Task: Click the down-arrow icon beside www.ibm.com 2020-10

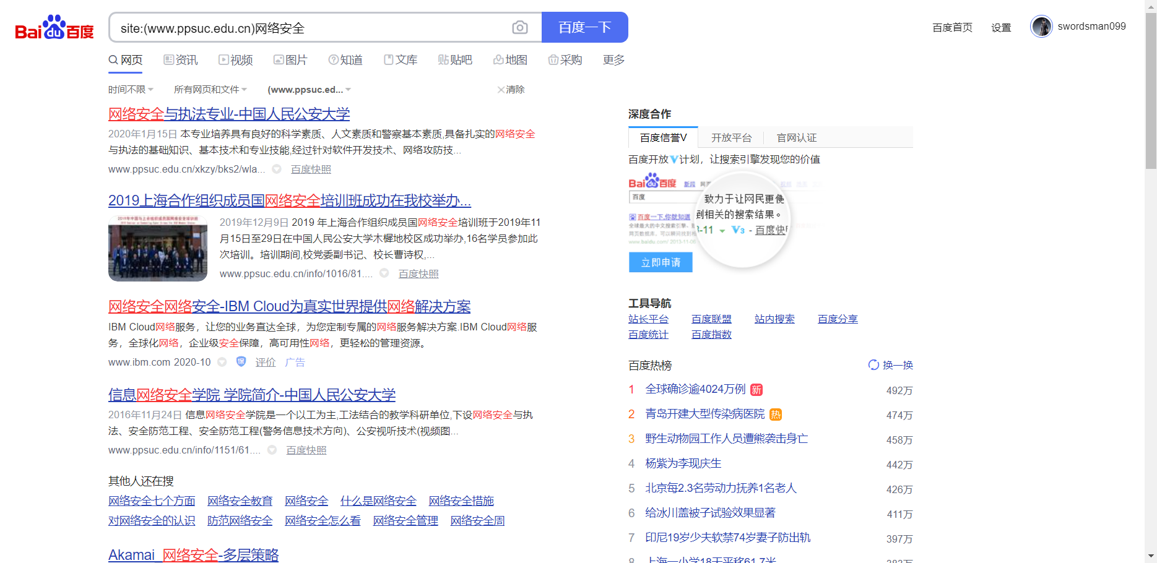Action: [222, 362]
